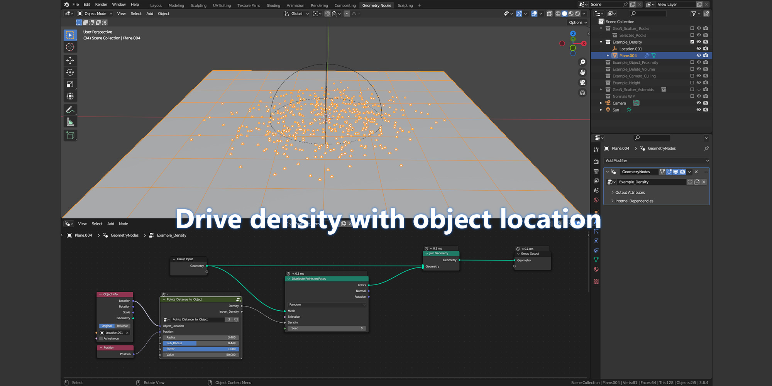Viewport: 772px width, 386px height.
Task: Open the Output properties tab
Action: coord(596,171)
